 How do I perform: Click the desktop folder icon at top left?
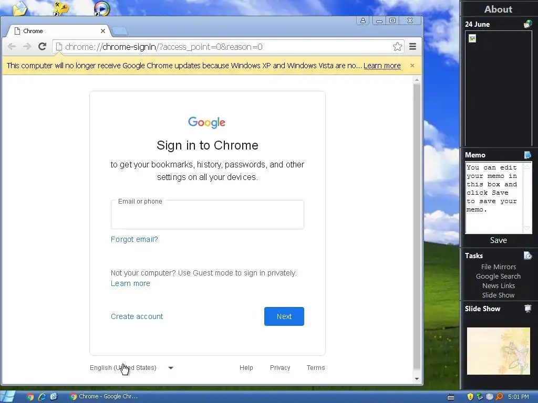point(20,8)
